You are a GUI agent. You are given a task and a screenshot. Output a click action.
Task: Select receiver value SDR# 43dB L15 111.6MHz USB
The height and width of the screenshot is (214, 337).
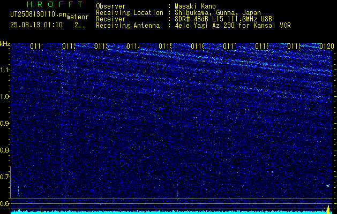pos(223,19)
